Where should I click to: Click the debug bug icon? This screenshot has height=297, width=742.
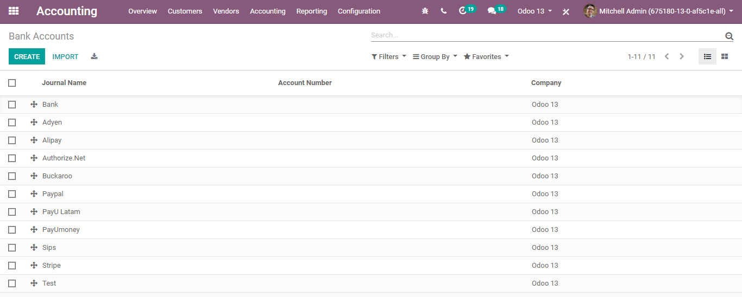point(425,11)
